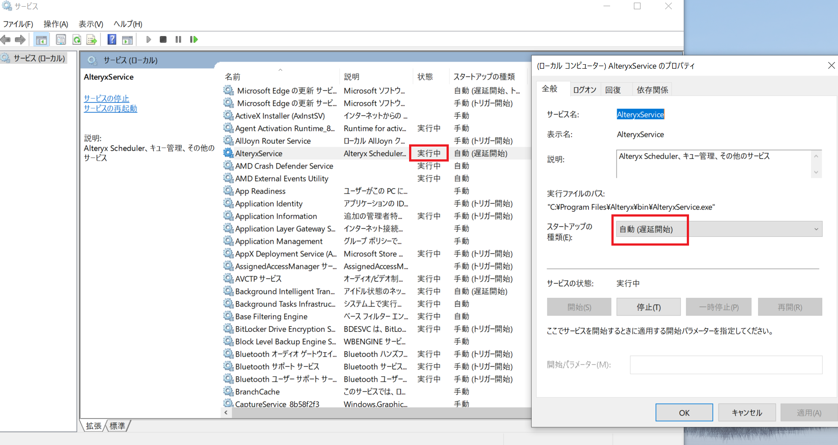
Task: Click gear icon of AllJoyn Router Service row
Action: (x=228, y=140)
